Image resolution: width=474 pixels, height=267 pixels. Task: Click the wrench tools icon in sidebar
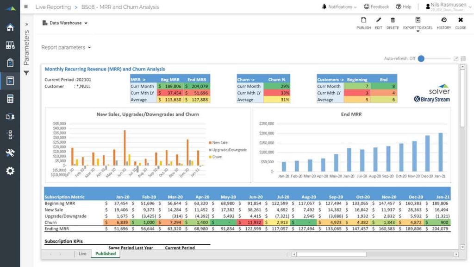click(x=9, y=153)
